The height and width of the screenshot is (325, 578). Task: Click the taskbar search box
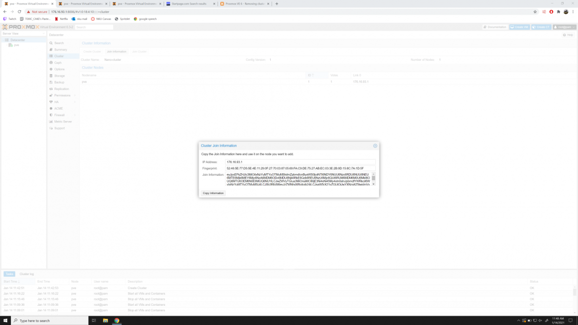pyautogui.click(x=50, y=321)
